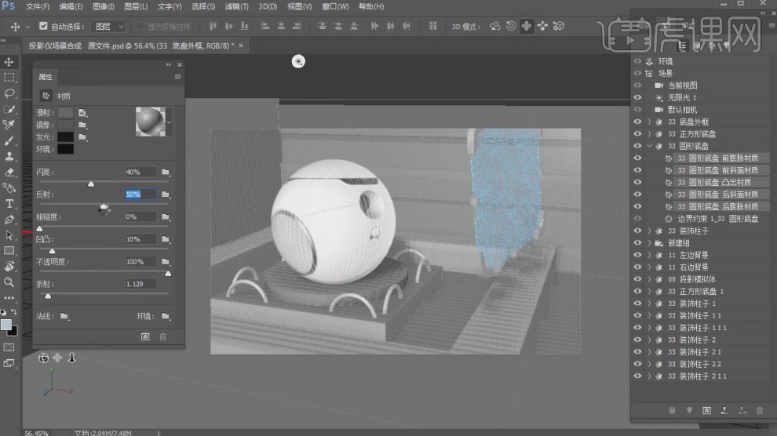The image size is (777, 436).
Task: Expand the 33 装饰柱子 tree item
Action: (x=650, y=231)
